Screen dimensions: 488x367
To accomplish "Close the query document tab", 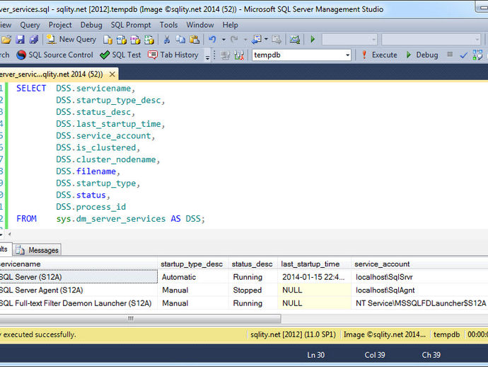I will [x=112, y=74].
